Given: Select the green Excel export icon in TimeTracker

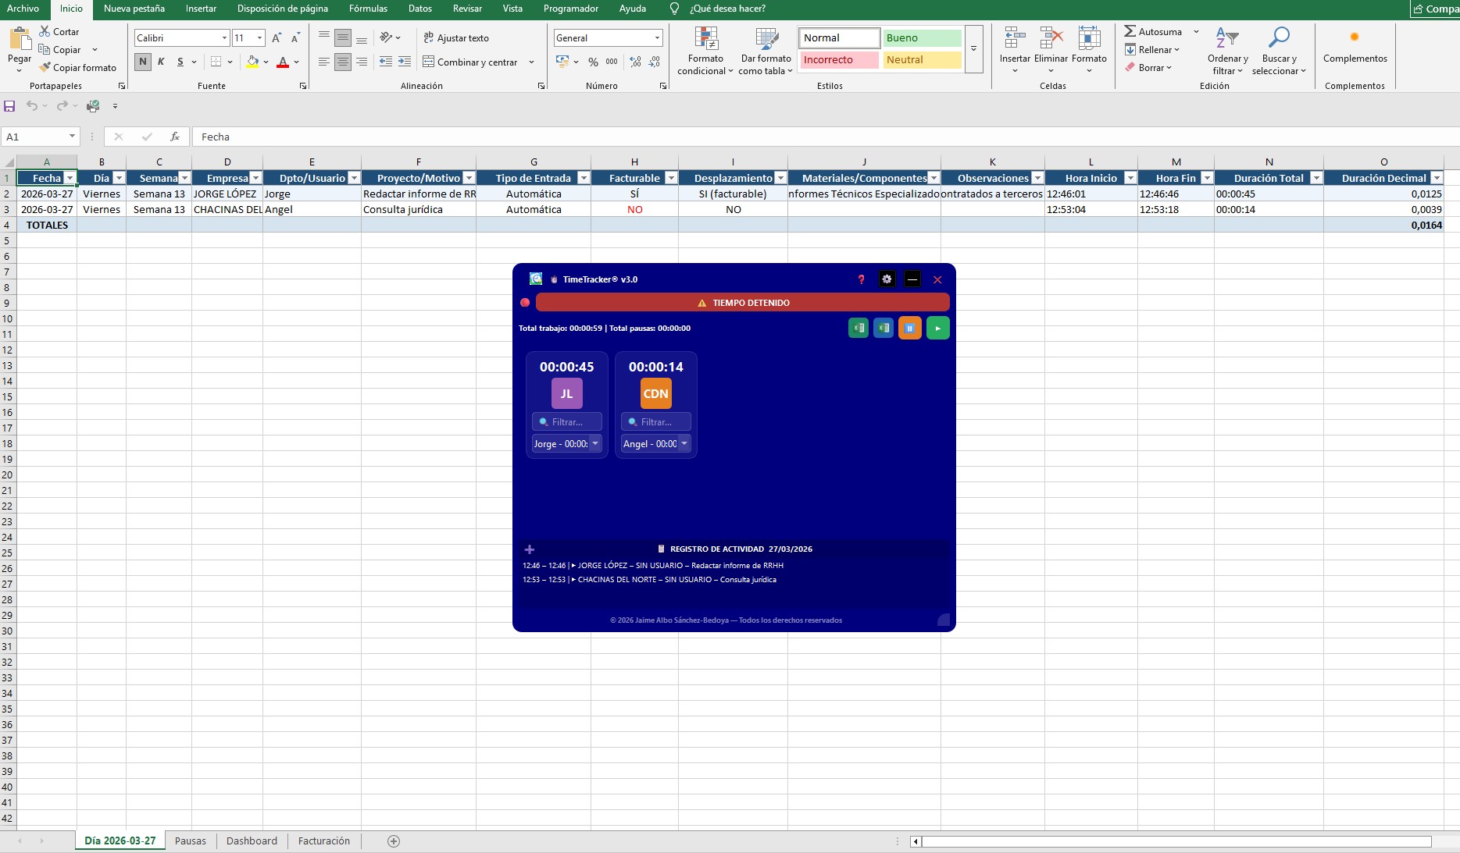Looking at the screenshot, I should [857, 328].
